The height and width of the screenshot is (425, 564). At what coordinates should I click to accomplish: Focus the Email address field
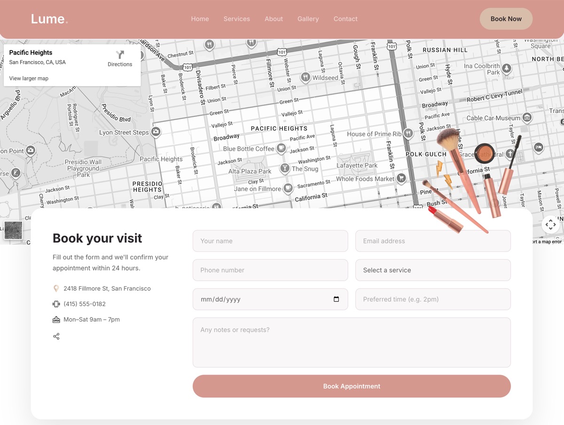[x=433, y=241]
